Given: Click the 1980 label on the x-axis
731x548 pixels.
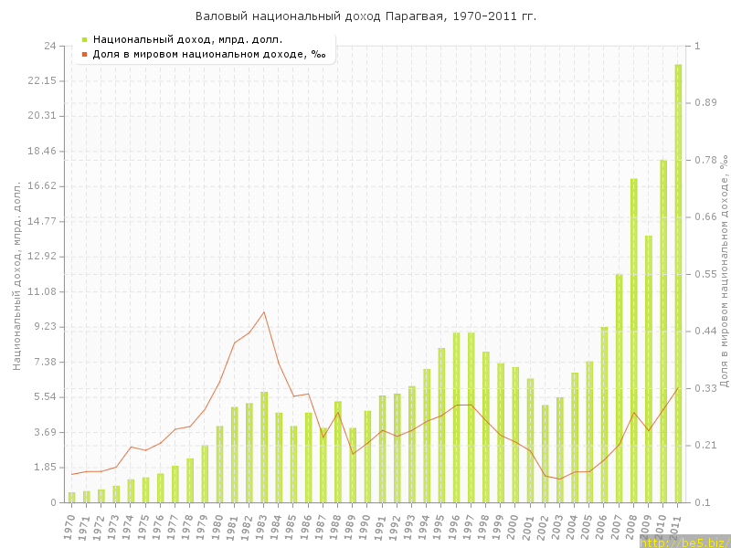Looking at the screenshot, I should coord(217,525).
